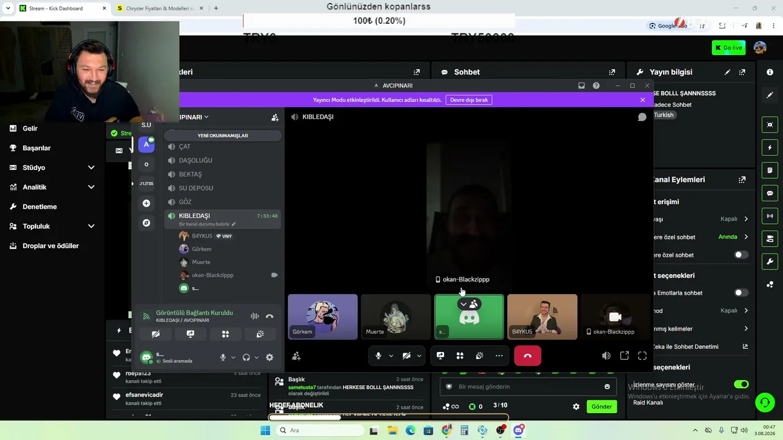Add a server in Discord sidebar
Screen dimensions: 783x440
point(146,203)
